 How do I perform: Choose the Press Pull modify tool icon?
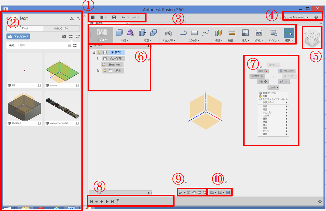(x=142, y=33)
